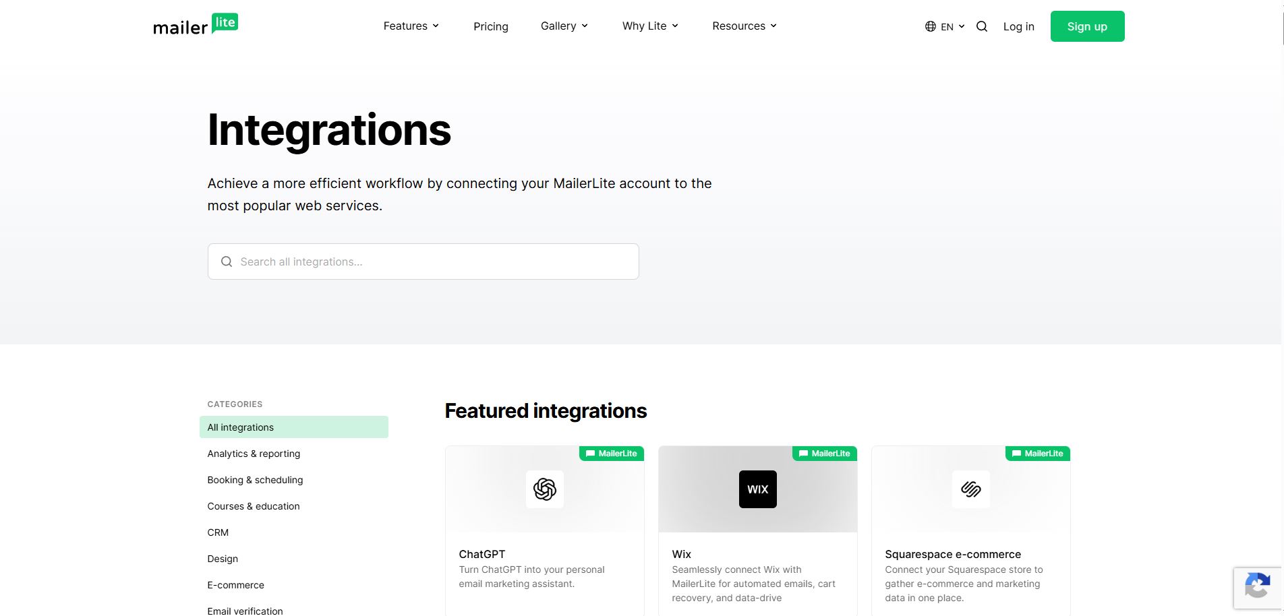This screenshot has height=616, width=1284.
Task: Expand the Why Lite dropdown menu
Action: 650,26
